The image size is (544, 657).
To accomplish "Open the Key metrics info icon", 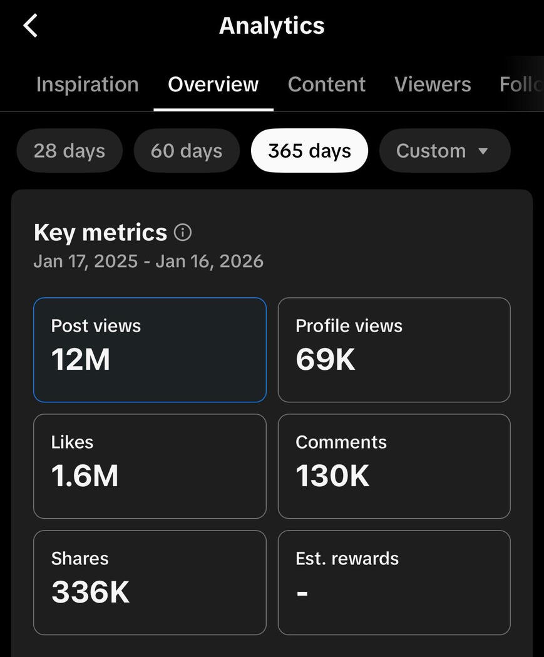I will 182,233.
